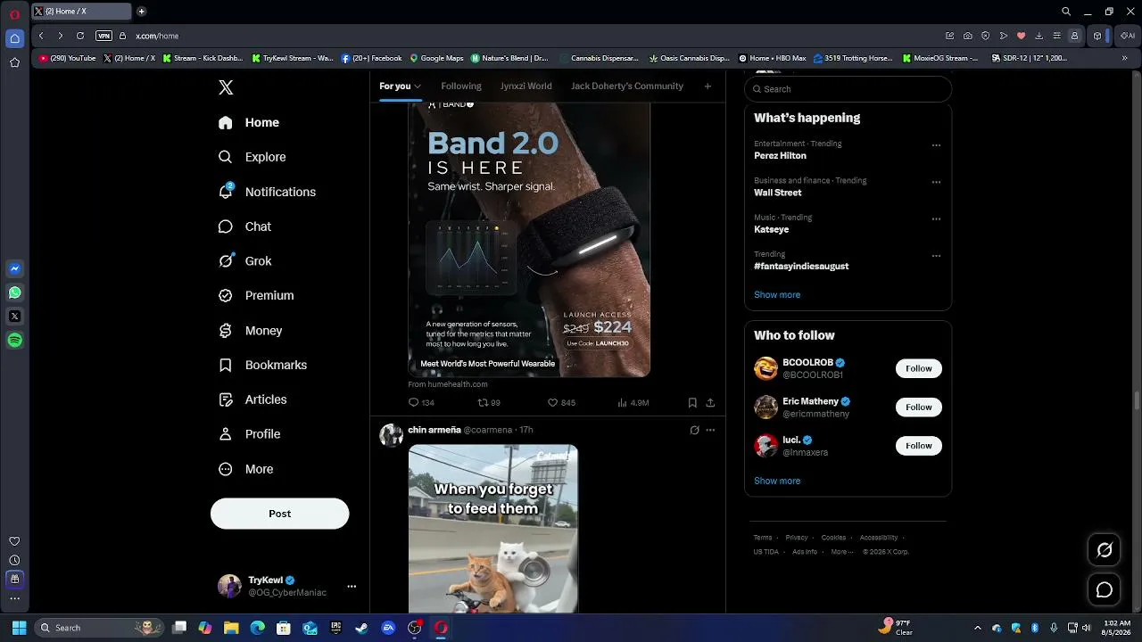Open the More menu in sidebar
This screenshot has width=1142, height=642.
point(246,469)
